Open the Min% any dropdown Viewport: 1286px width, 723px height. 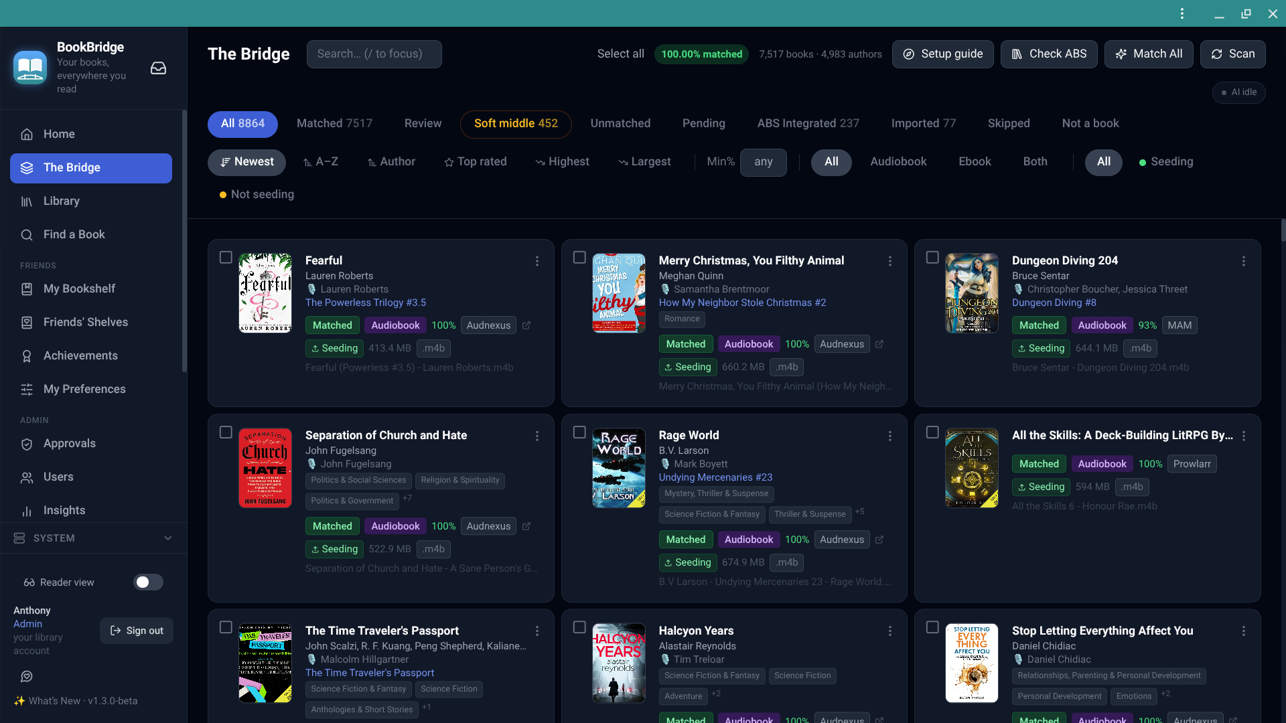pos(763,162)
